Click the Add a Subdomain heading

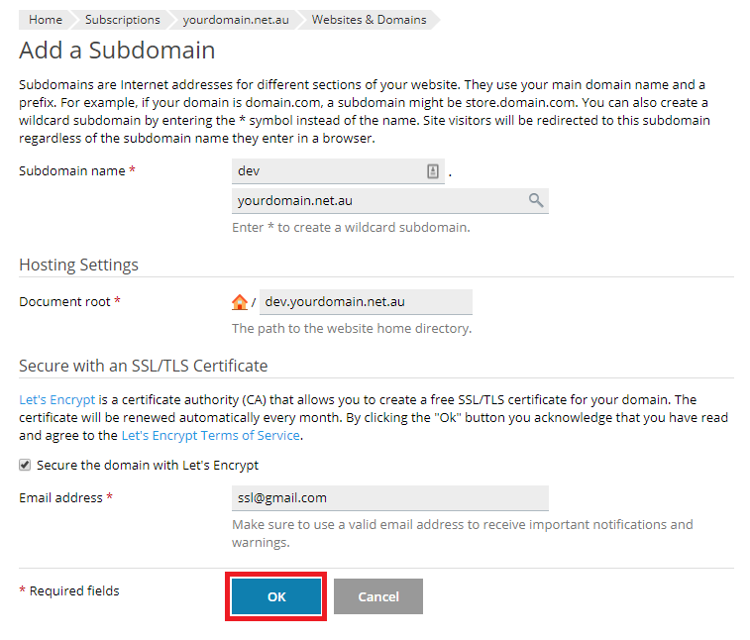click(x=117, y=51)
